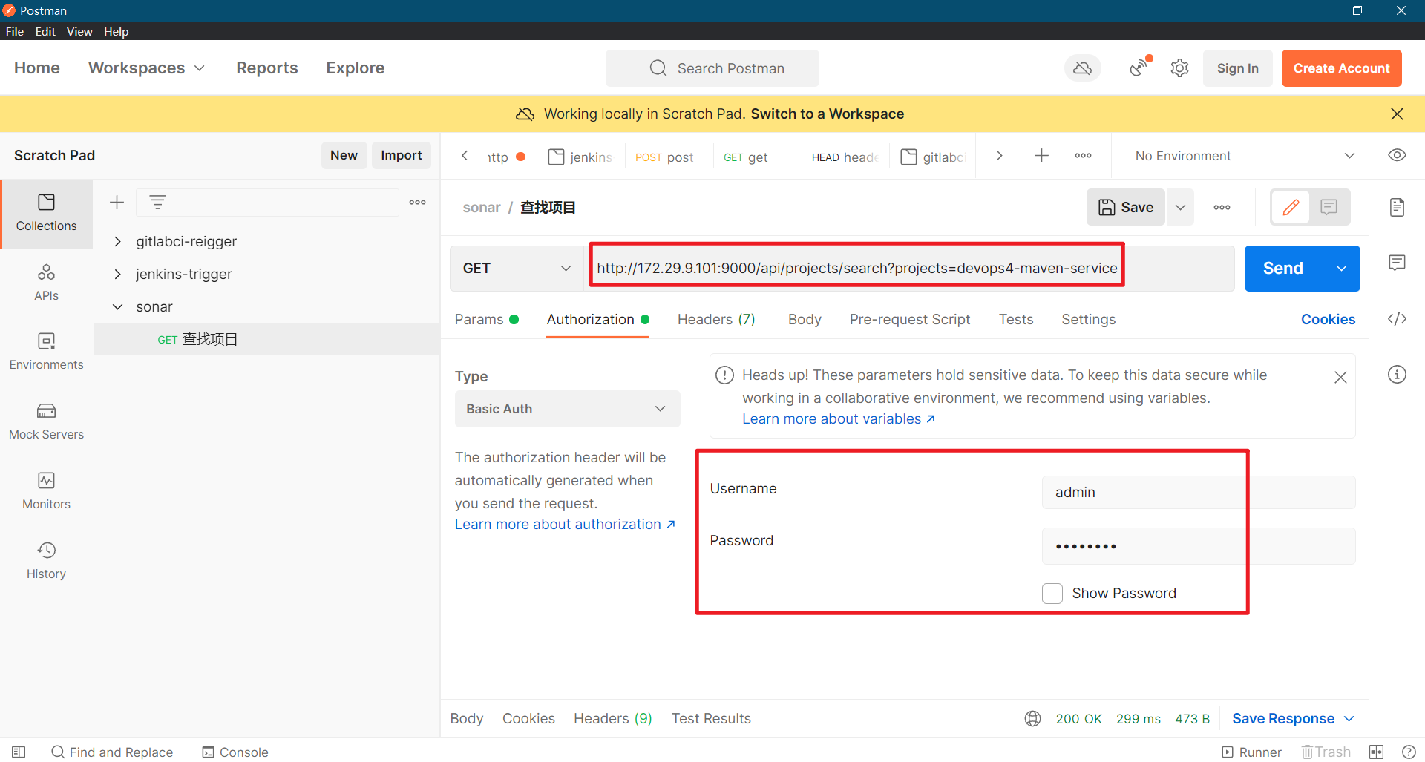
Task: Open tab options ellipsis menu
Action: point(1083,155)
